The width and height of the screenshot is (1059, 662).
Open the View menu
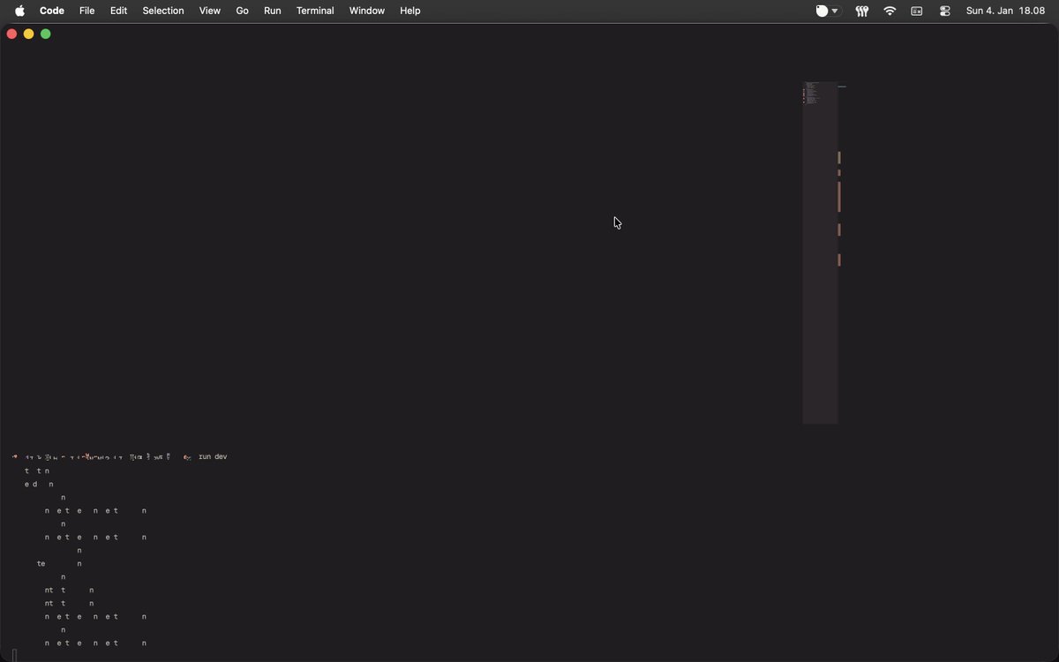[210, 11]
